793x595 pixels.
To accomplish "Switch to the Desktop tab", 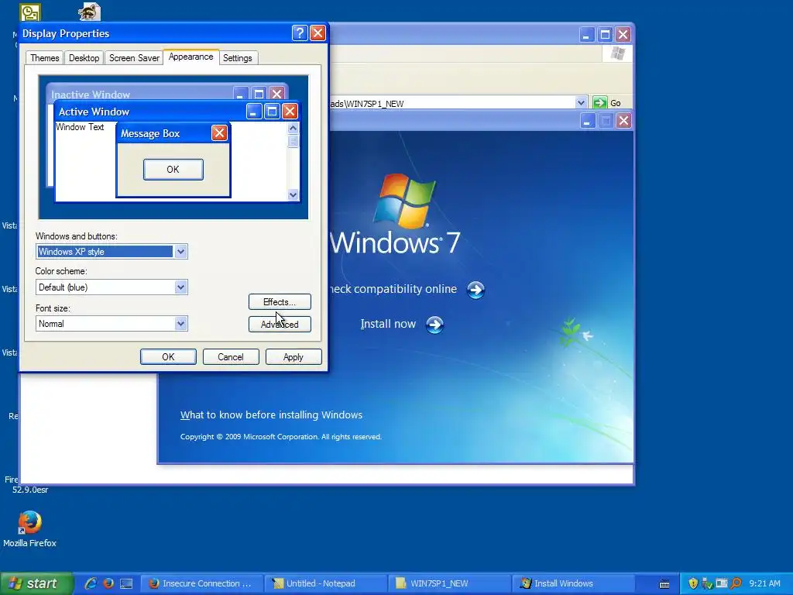I will click(x=84, y=58).
